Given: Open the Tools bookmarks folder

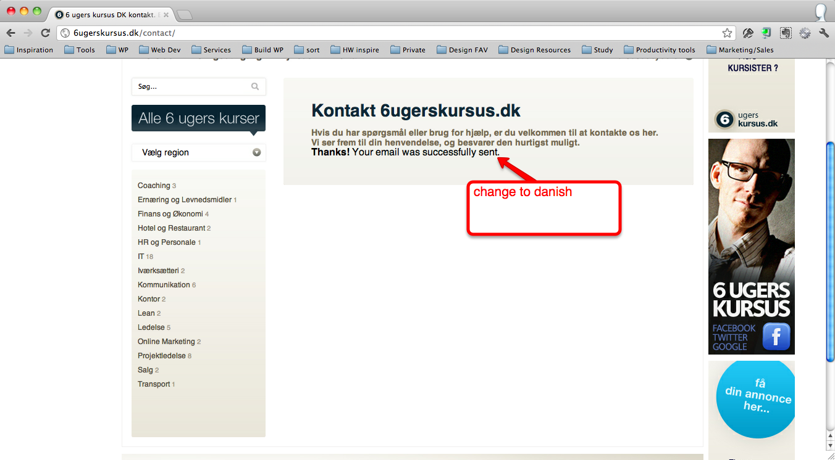Looking at the screenshot, I should click(x=80, y=50).
